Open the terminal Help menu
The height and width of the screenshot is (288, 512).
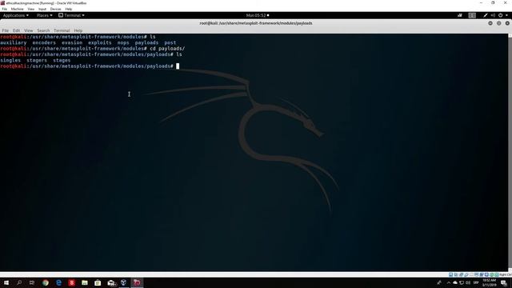click(x=78, y=30)
